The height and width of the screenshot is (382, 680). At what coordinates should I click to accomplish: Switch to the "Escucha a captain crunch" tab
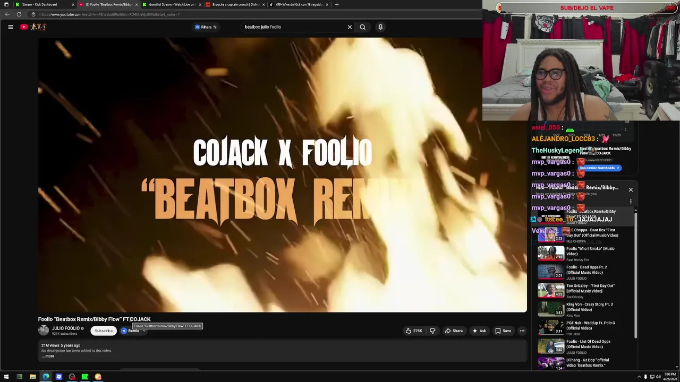[x=235, y=4]
